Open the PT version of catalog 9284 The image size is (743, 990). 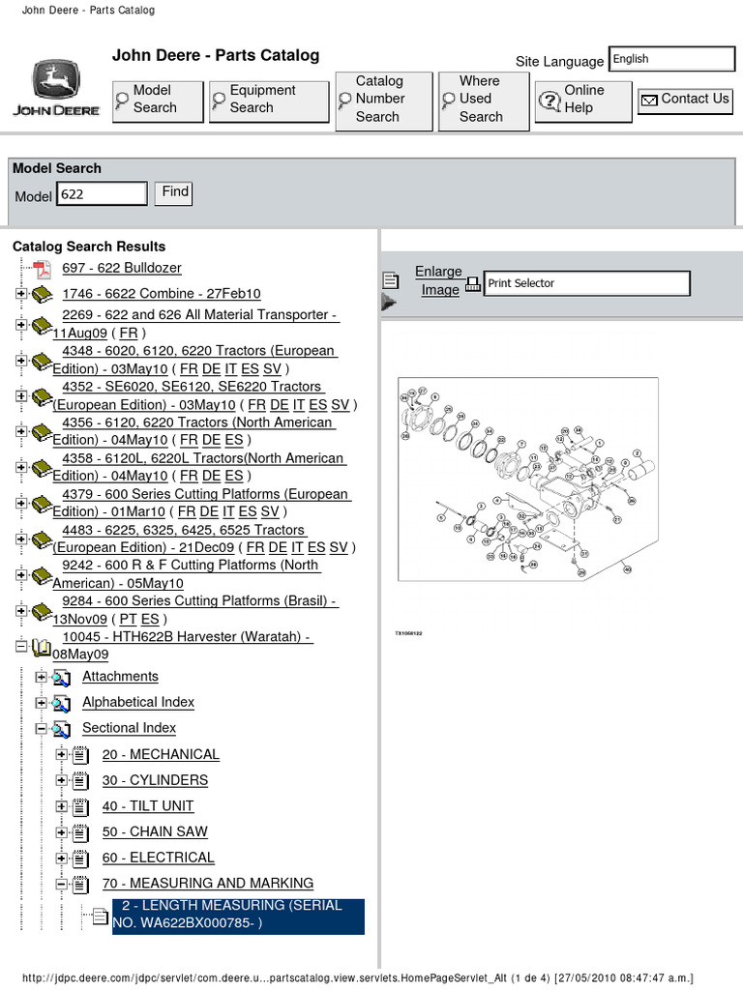click(129, 620)
